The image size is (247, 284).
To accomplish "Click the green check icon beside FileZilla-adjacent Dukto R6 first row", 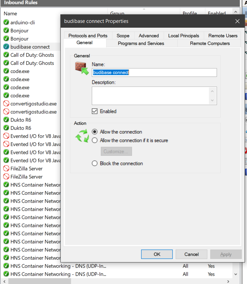I will pyautogui.click(x=6, y=120).
